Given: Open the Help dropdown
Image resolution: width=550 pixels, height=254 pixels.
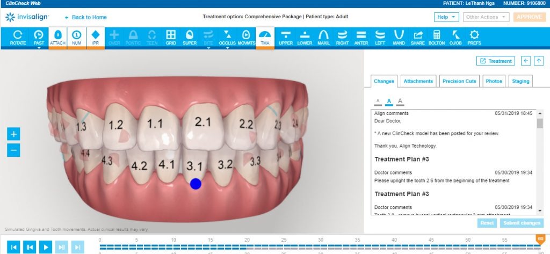Looking at the screenshot, I should click(x=446, y=17).
